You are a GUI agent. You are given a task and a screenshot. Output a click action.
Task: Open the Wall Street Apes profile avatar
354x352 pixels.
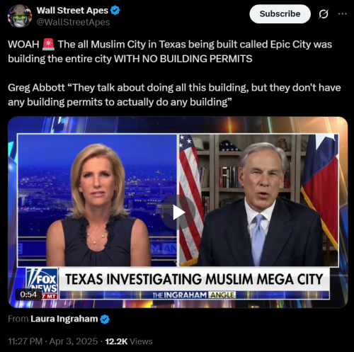(x=20, y=16)
